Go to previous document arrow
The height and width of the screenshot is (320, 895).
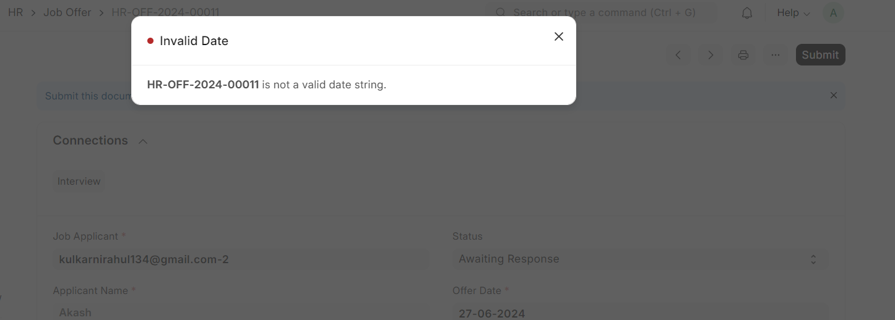(678, 55)
